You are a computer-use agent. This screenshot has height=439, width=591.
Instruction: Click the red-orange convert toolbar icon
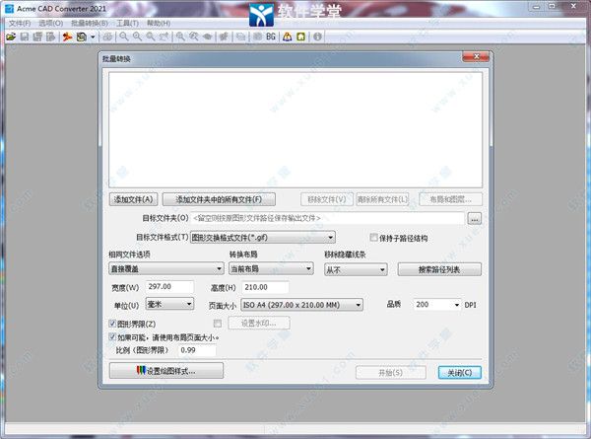coord(67,37)
